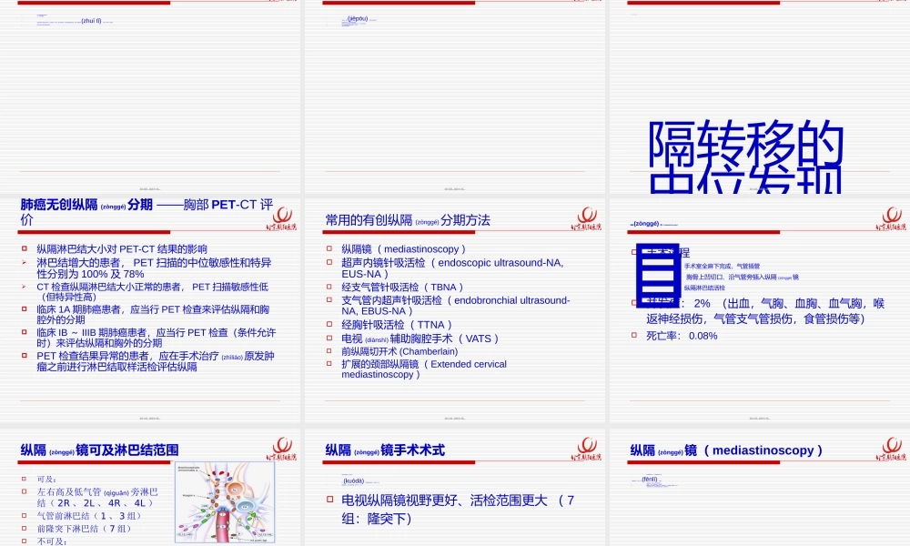The image size is (910, 546).
Task: Click the 纵隔镜 (mediastinoscopy) bullet in the methods list
Action: 403,249
